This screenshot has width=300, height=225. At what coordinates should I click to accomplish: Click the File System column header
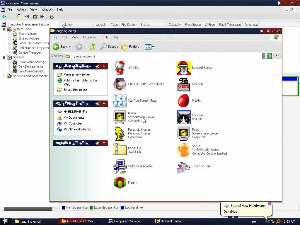point(129,25)
